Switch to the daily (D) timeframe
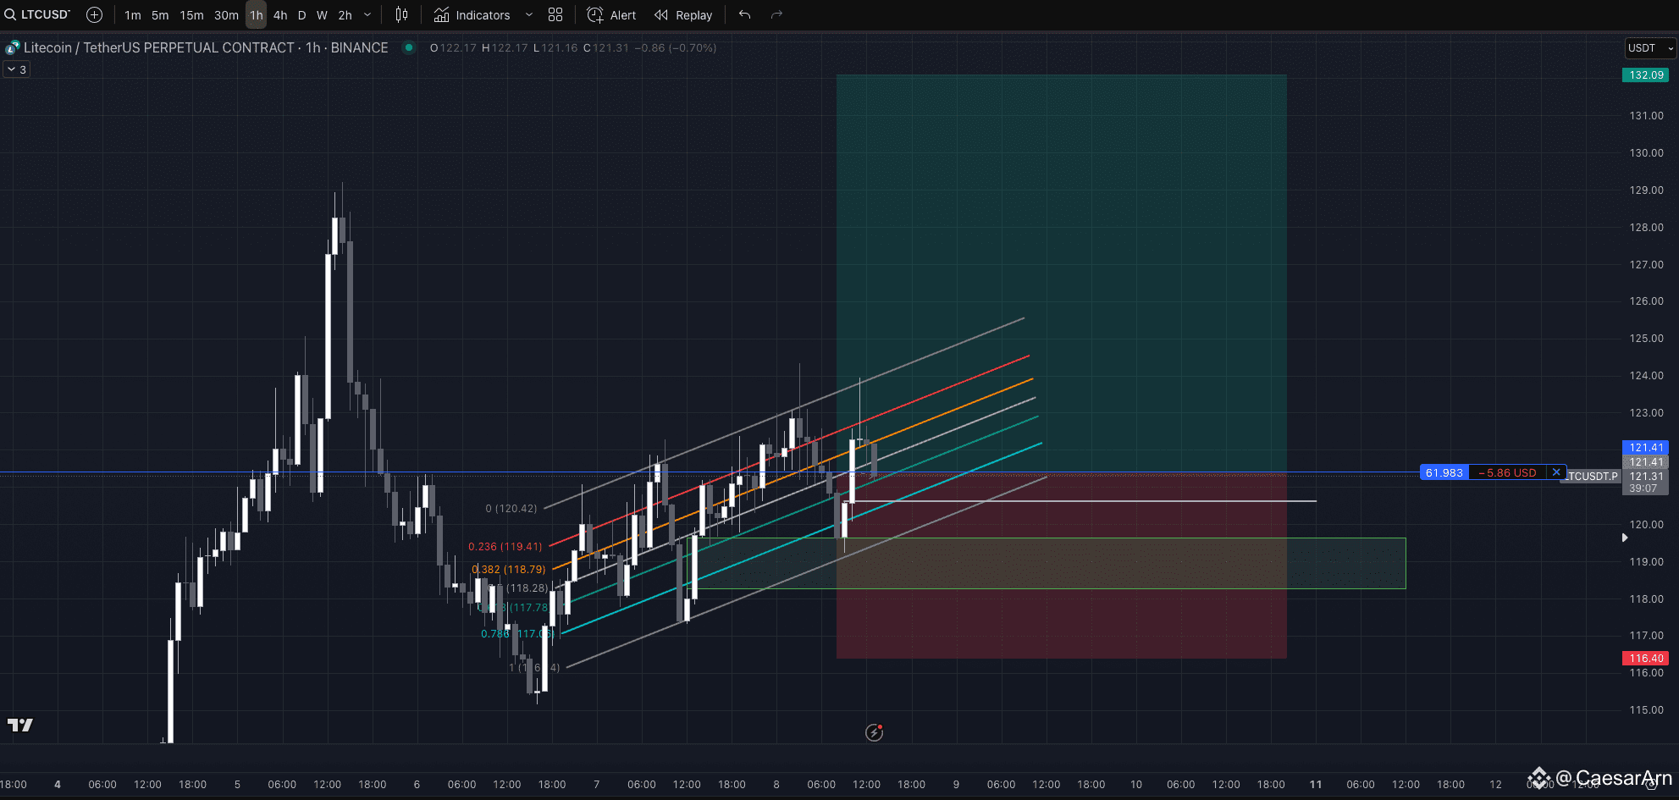The image size is (1679, 800). point(301,15)
